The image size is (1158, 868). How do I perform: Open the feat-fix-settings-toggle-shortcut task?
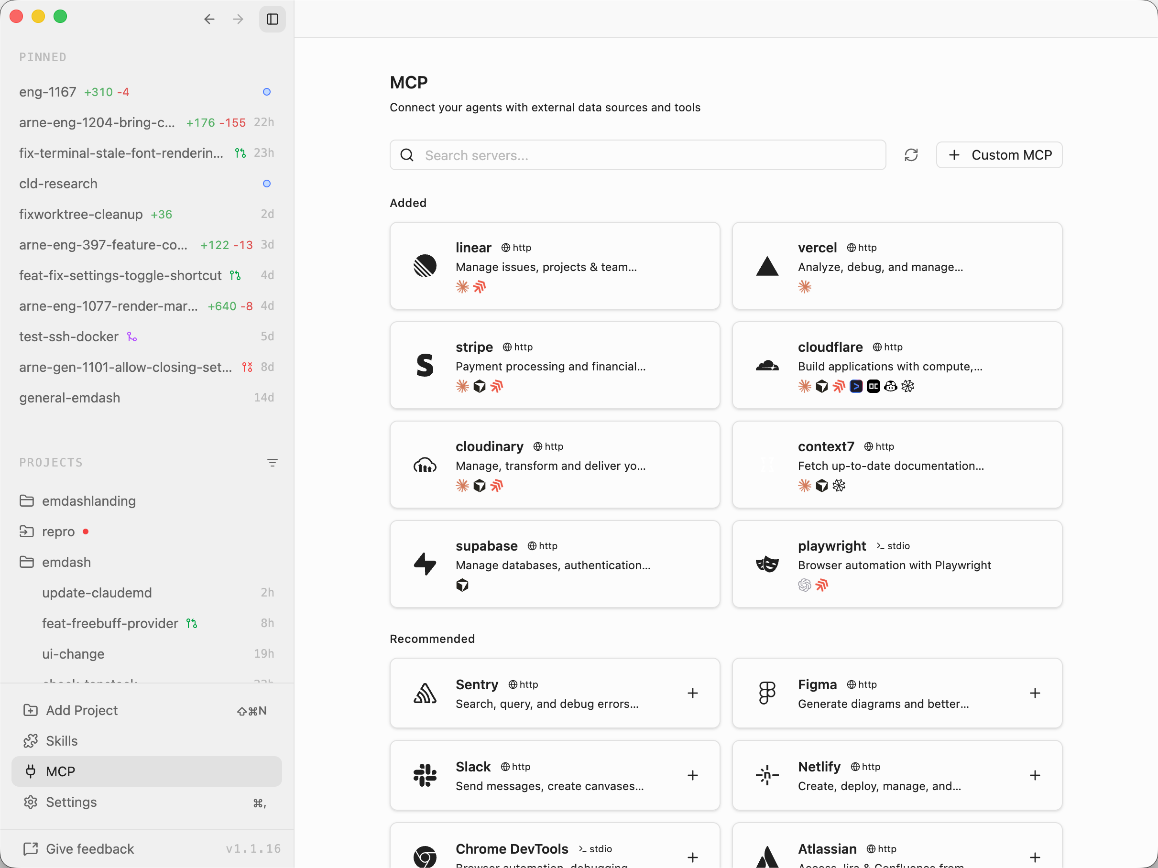coord(147,275)
